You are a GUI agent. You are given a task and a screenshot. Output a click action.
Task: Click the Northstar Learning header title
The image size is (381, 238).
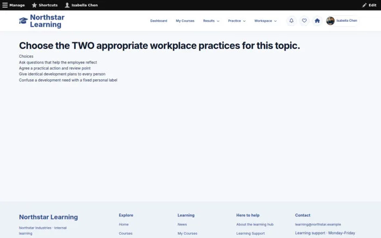click(x=47, y=21)
